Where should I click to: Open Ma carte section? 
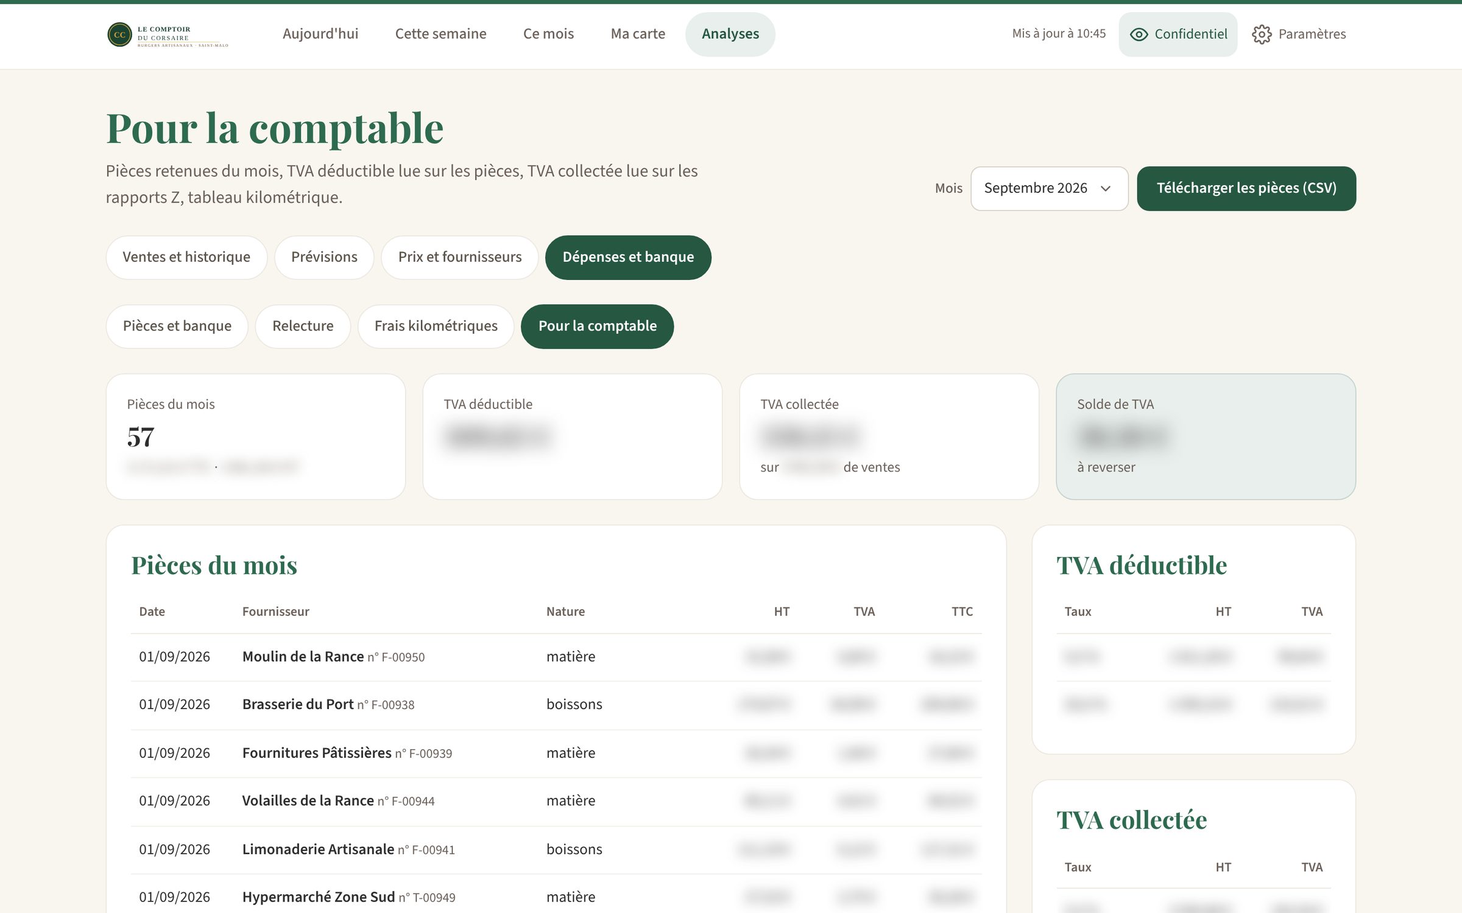point(638,34)
